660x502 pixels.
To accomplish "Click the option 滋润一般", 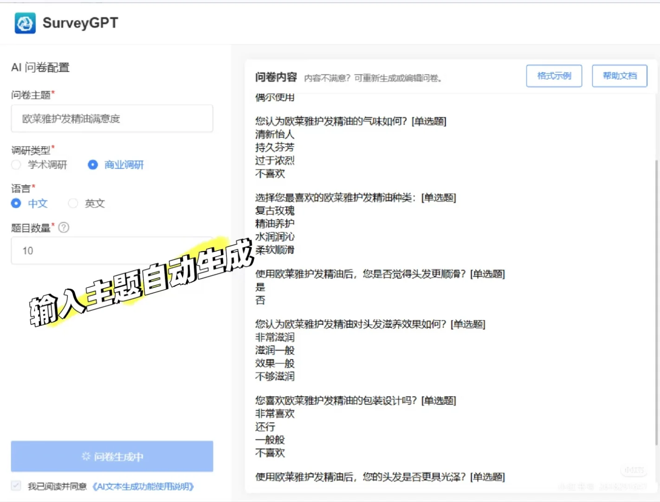I will point(275,350).
